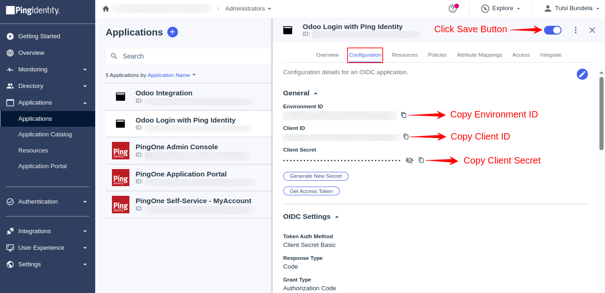Select the PingOne Self-Service - MyAccount row

[189, 205]
